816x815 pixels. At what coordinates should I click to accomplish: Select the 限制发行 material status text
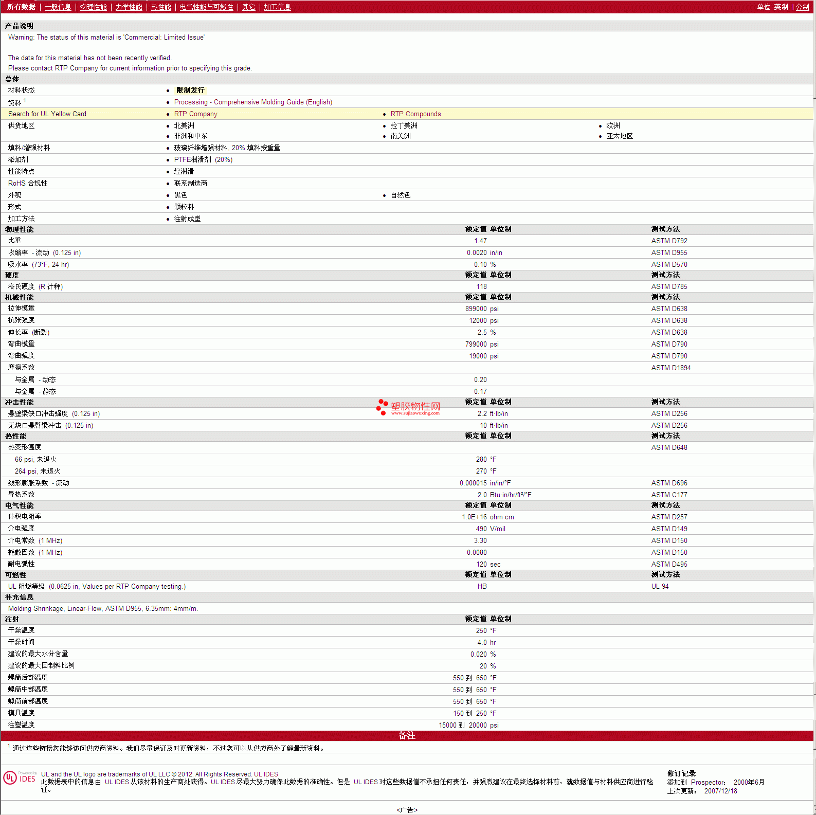[x=190, y=90]
